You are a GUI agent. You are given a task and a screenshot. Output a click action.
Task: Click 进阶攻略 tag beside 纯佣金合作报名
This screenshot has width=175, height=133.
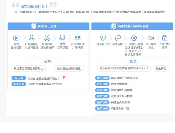click(102, 102)
